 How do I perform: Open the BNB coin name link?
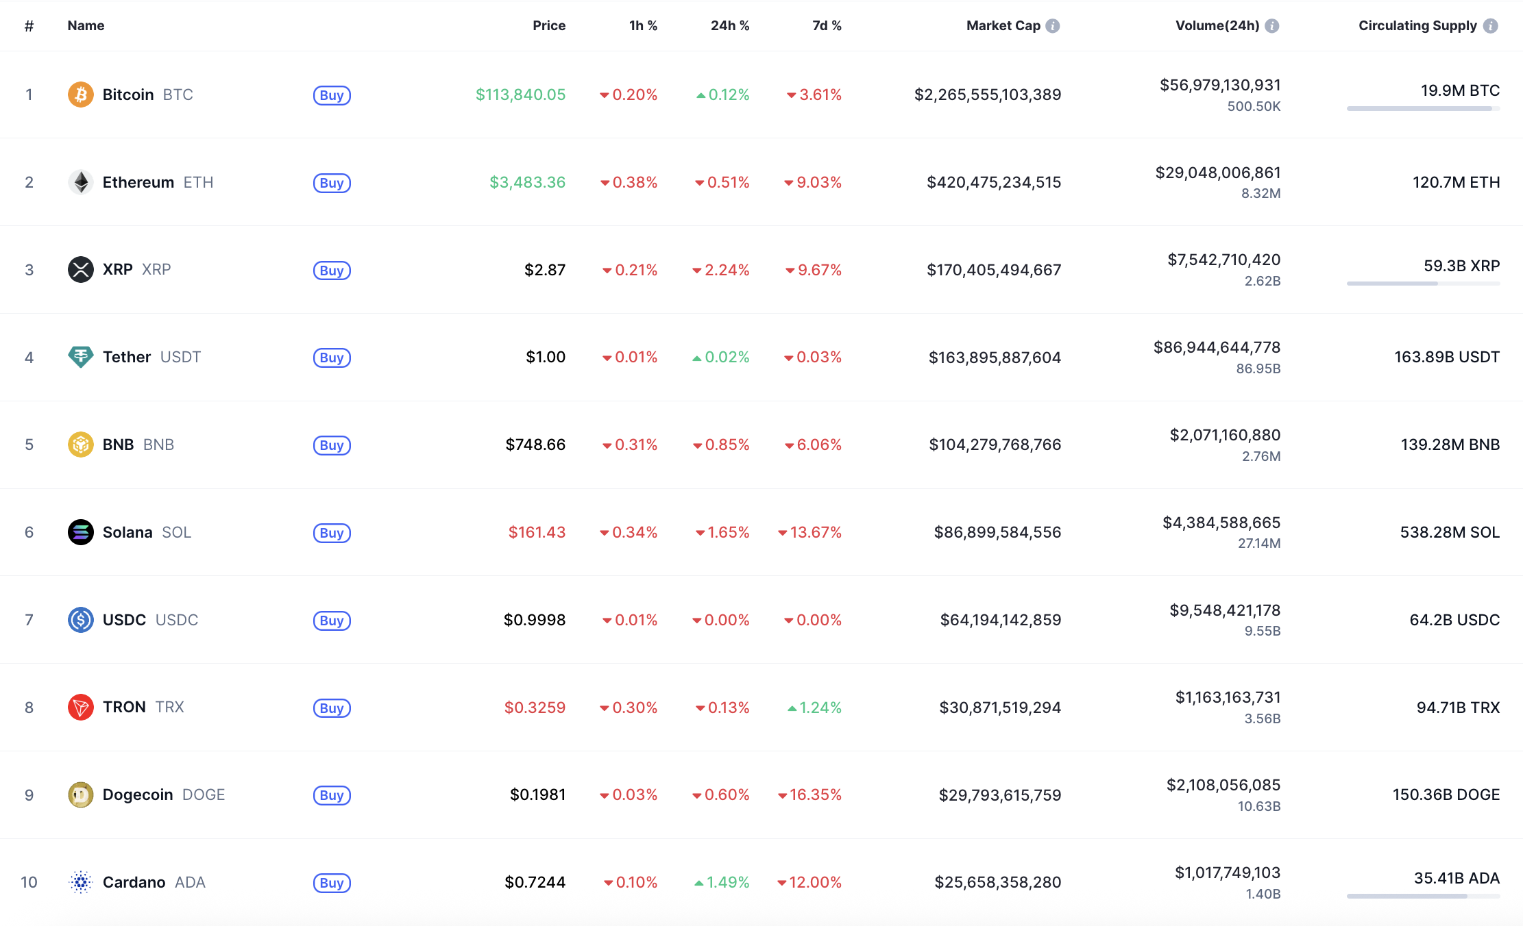118,445
